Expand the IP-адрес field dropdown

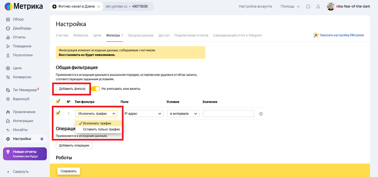click(143, 114)
